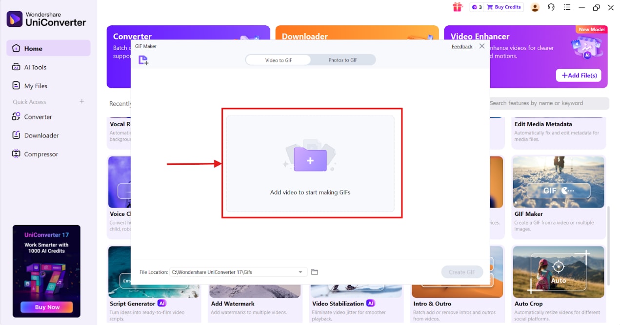Image resolution: width=620 pixels, height=325 pixels.
Task: Open the GIF Maker thumbnail card
Action: [558, 182]
